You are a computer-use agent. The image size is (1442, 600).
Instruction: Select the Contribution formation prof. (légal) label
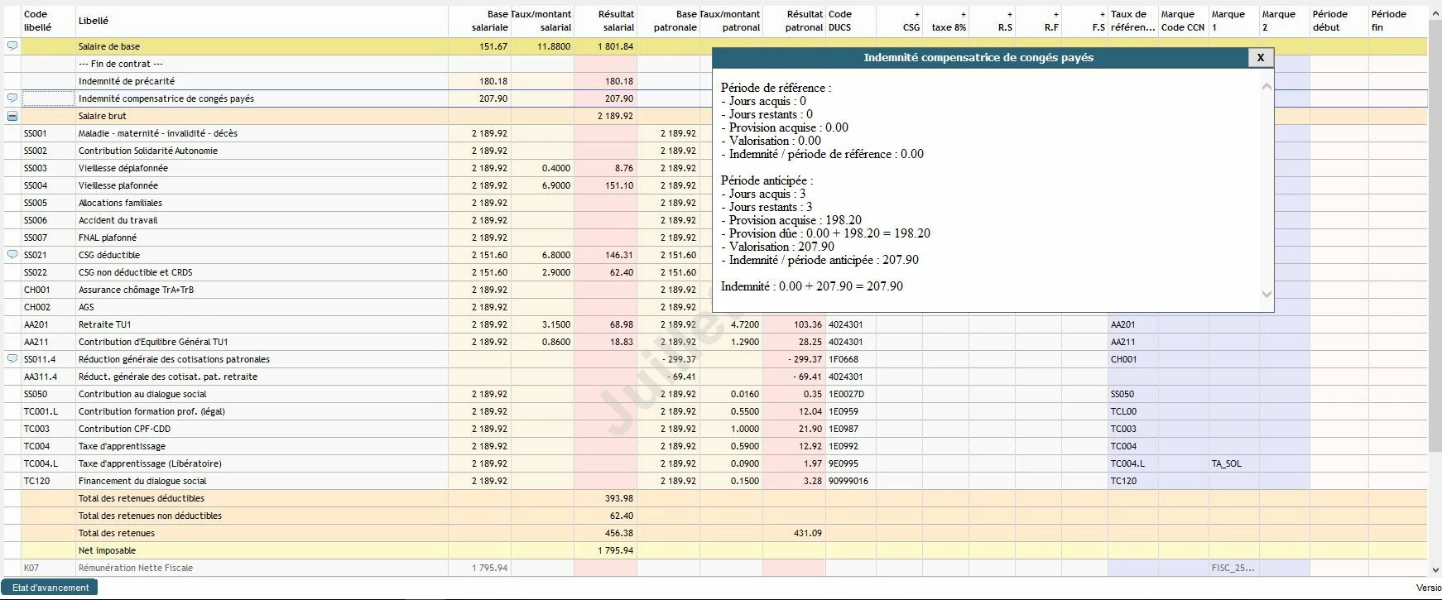(x=151, y=411)
